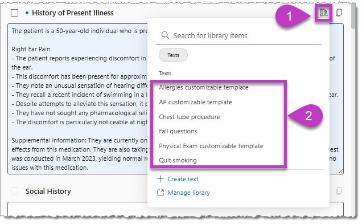362x224 pixels.
Task: Click the Create text link
Action: click(x=183, y=179)
